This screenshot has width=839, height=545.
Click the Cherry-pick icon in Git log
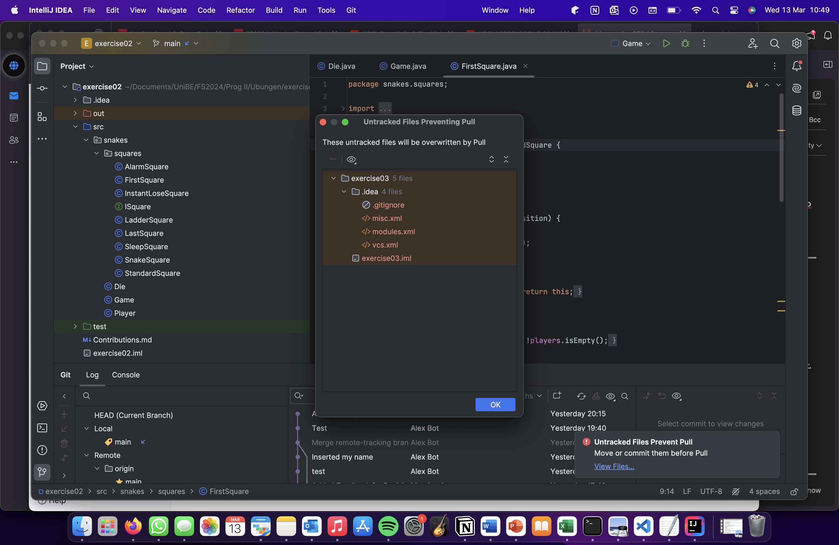tap(596, 396)
